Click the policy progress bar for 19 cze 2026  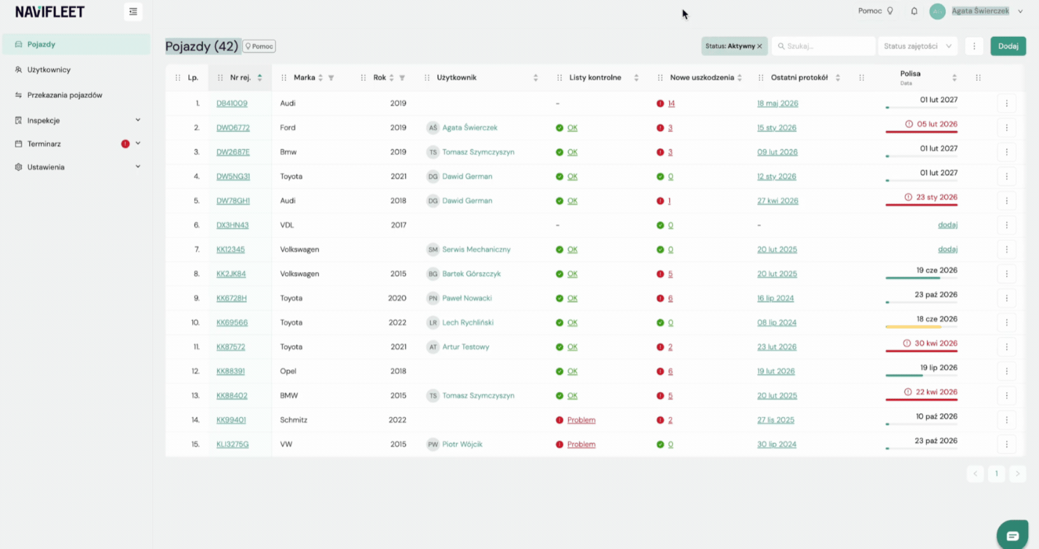[x=921, y=278]
